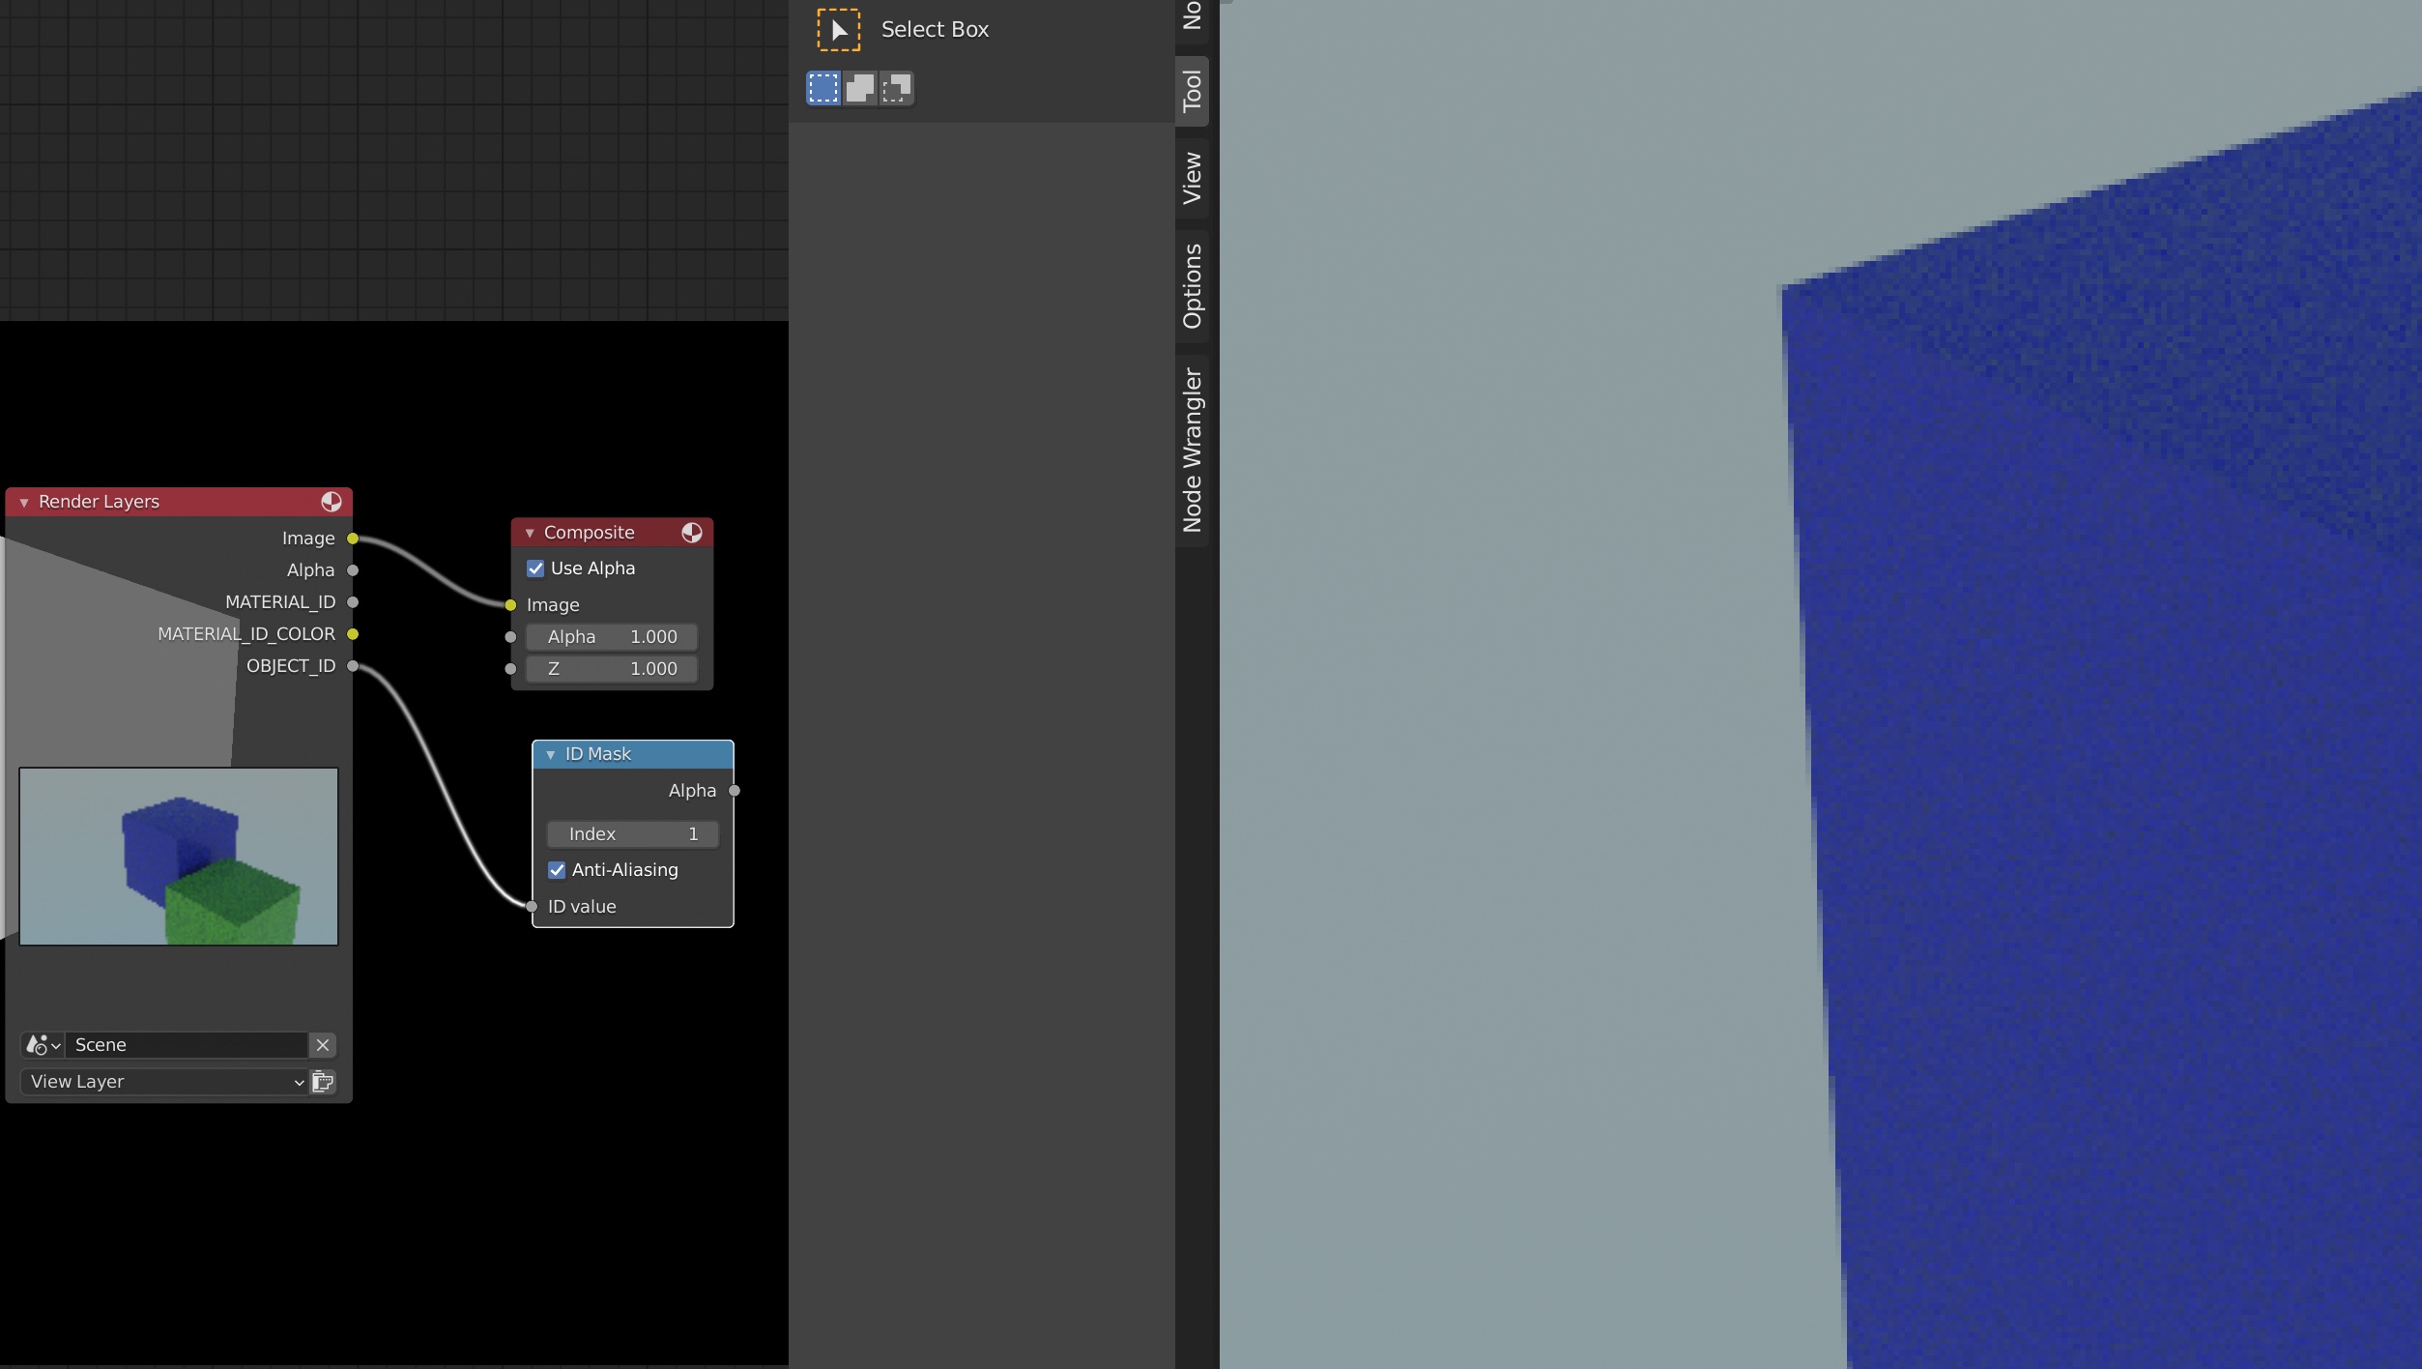Collapse the Composite node triangle
This screenshot has height=1369, width=2422.
coord(530,533)
